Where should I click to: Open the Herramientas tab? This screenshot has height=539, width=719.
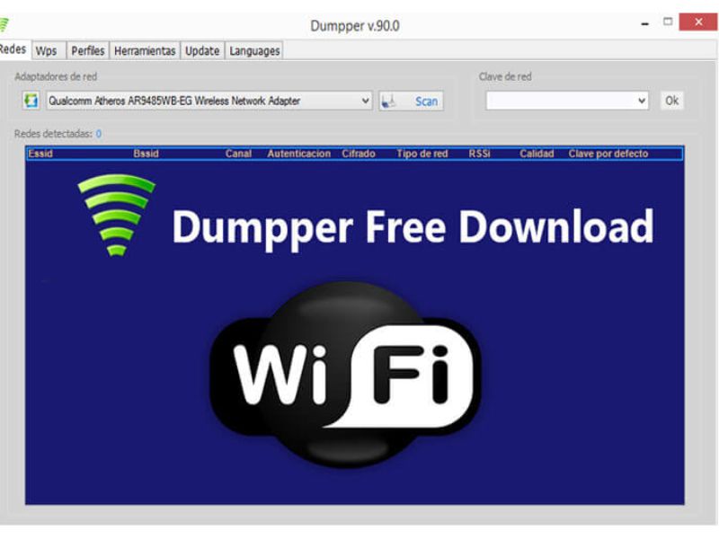pyautogui.click(x=145, y=51)
